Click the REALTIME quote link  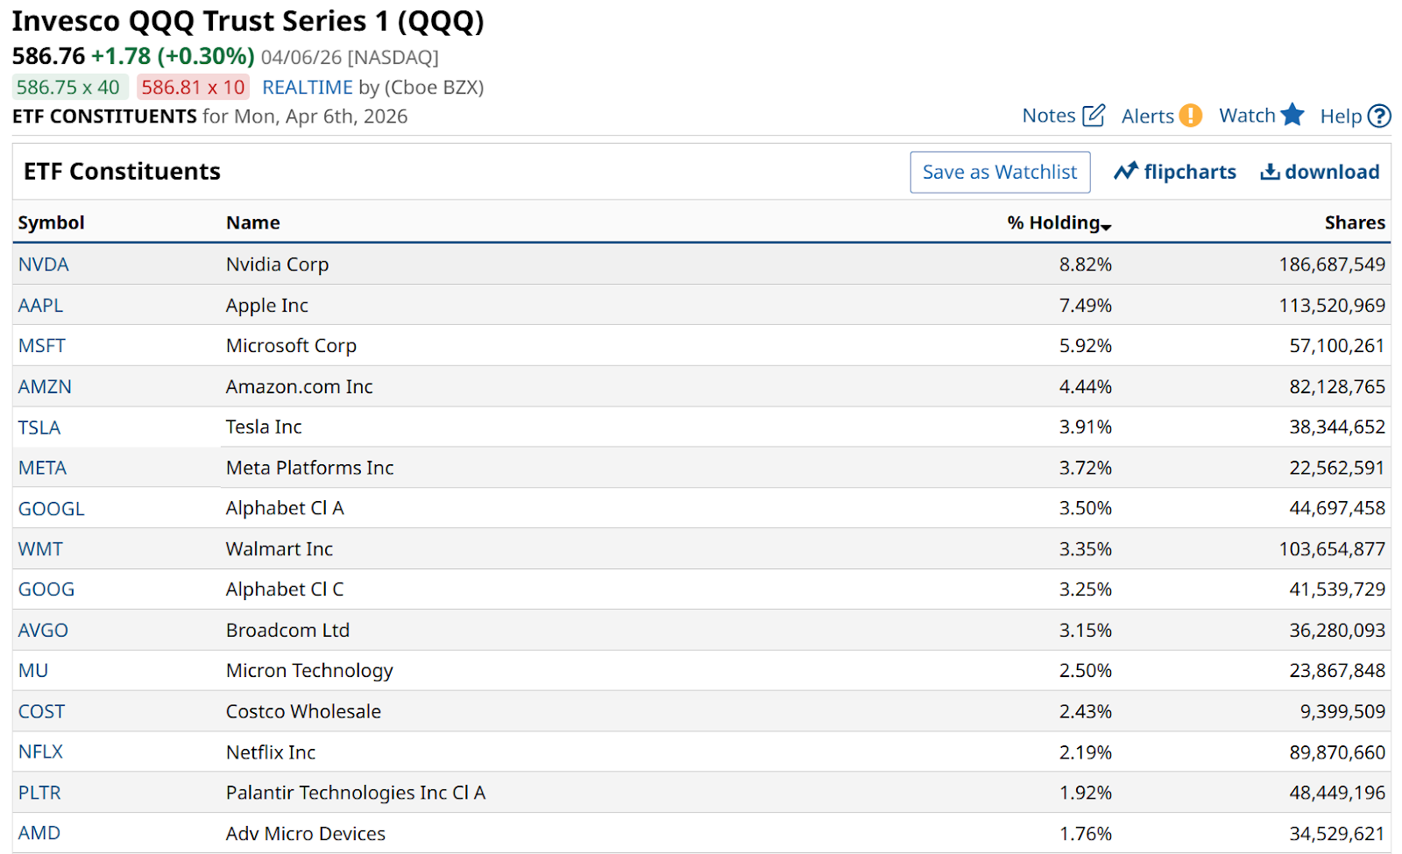(x=307, y=88)
